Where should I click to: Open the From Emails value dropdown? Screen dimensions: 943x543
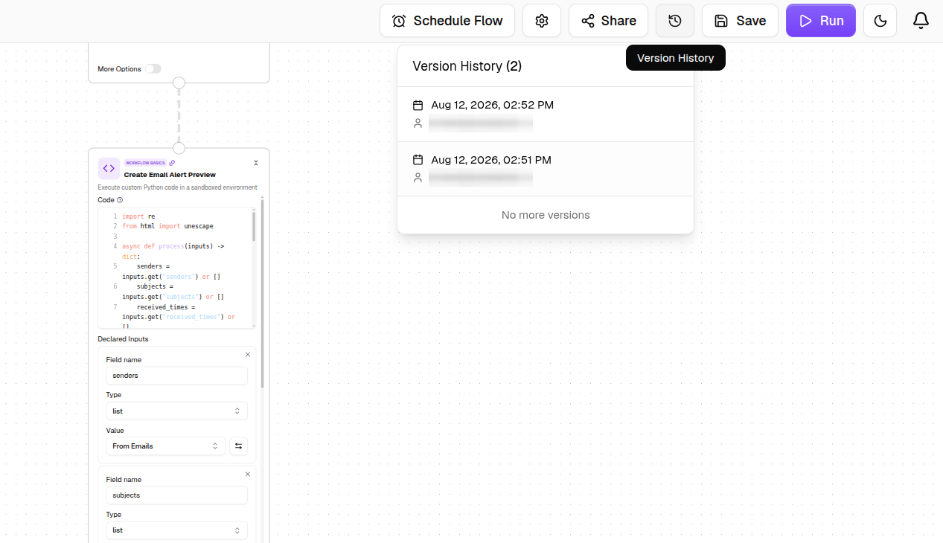(x=166, y=446)
